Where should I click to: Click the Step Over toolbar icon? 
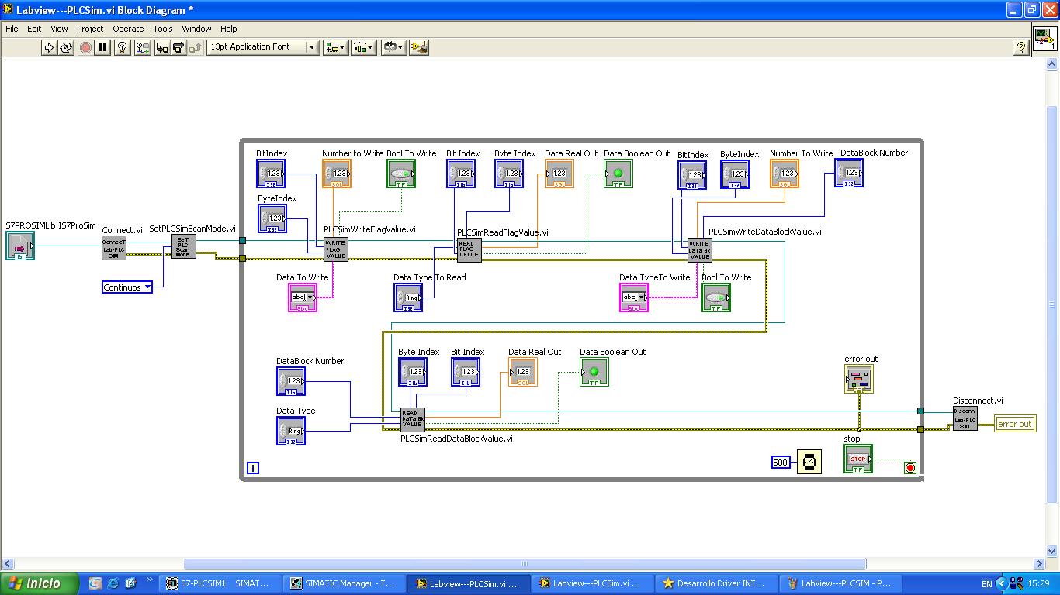(178, 47)
